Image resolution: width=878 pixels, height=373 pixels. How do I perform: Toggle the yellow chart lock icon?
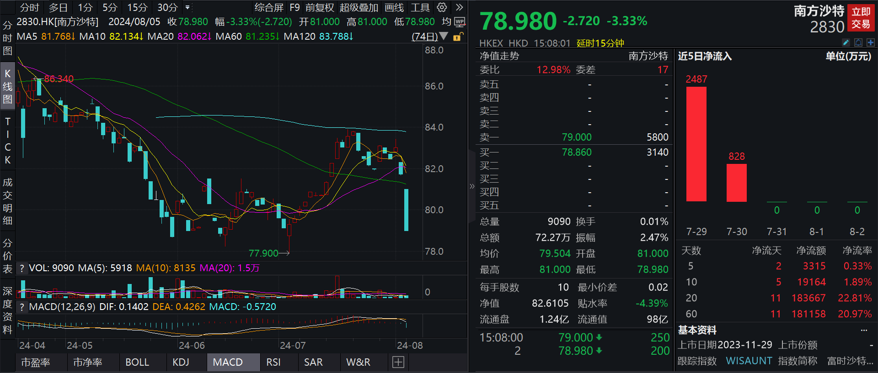click(458, 37)
